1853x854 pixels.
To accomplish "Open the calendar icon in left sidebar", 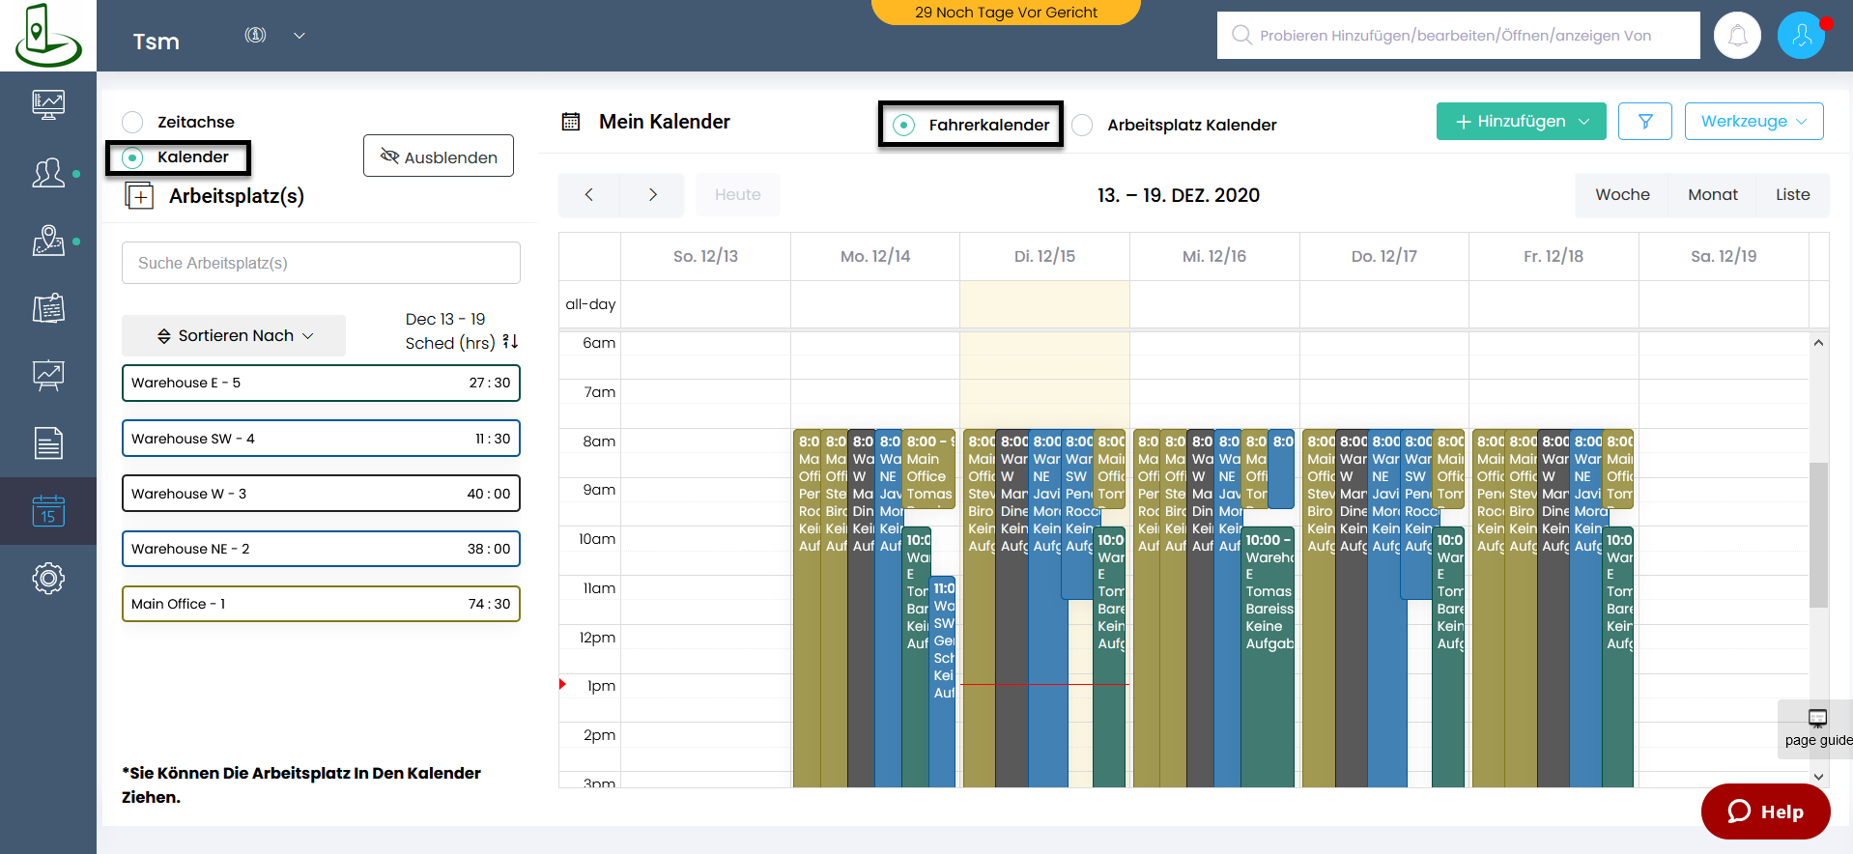I will [x=48, y=510].
